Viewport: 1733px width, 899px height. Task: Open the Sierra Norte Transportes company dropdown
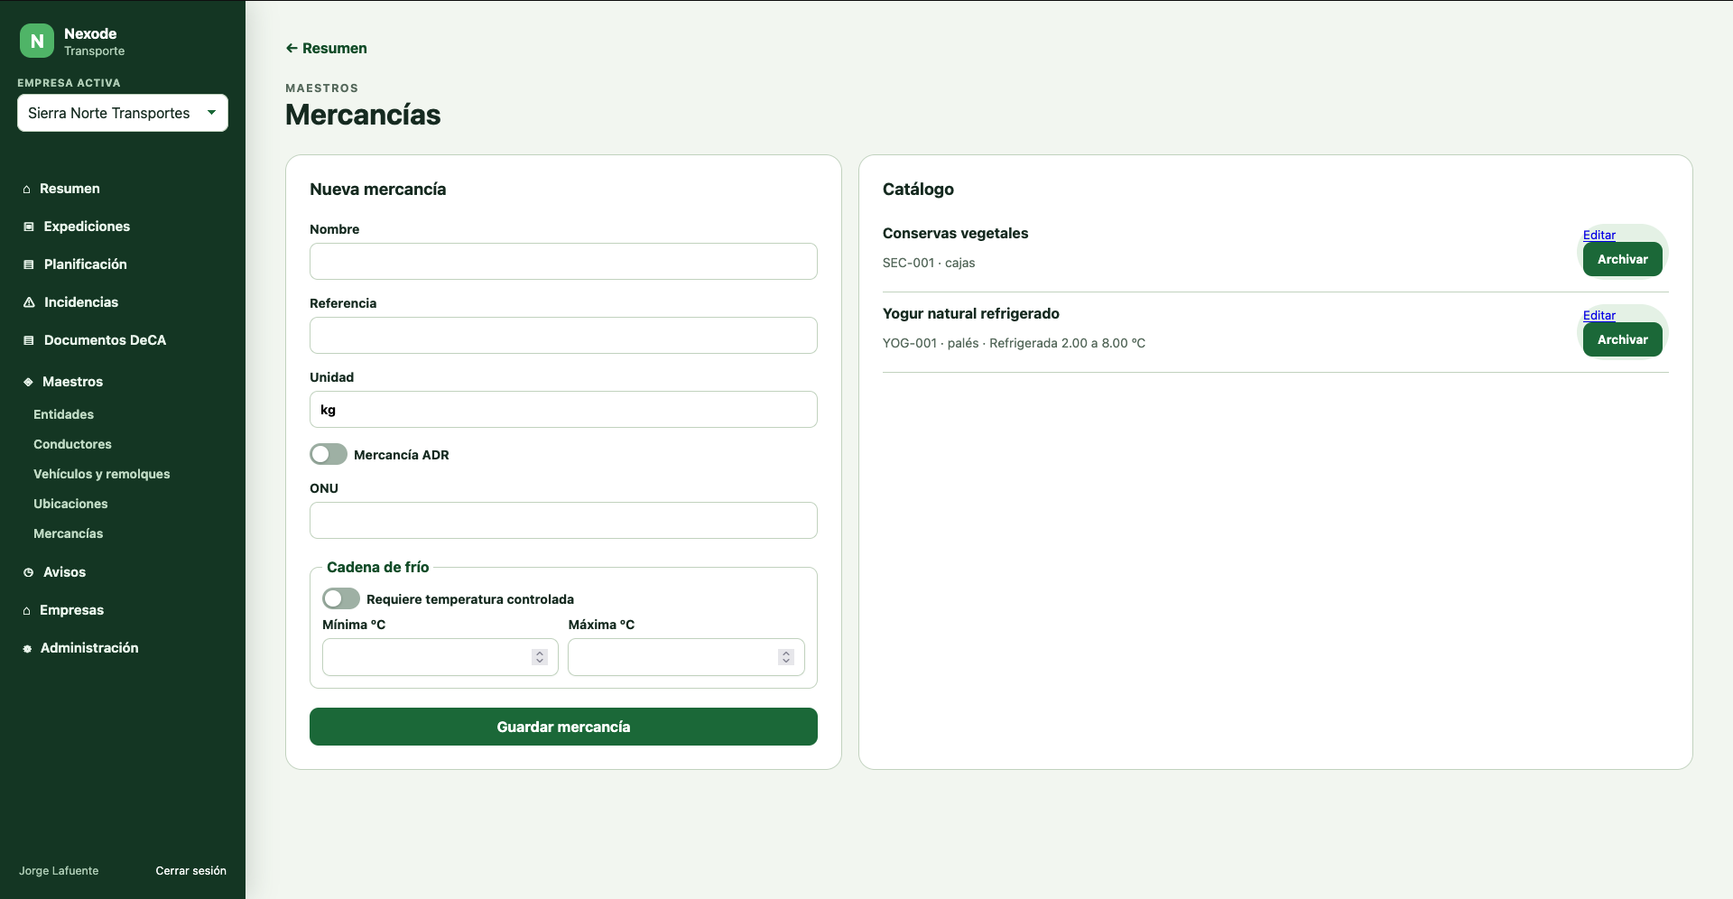click(x=123, y=113)
